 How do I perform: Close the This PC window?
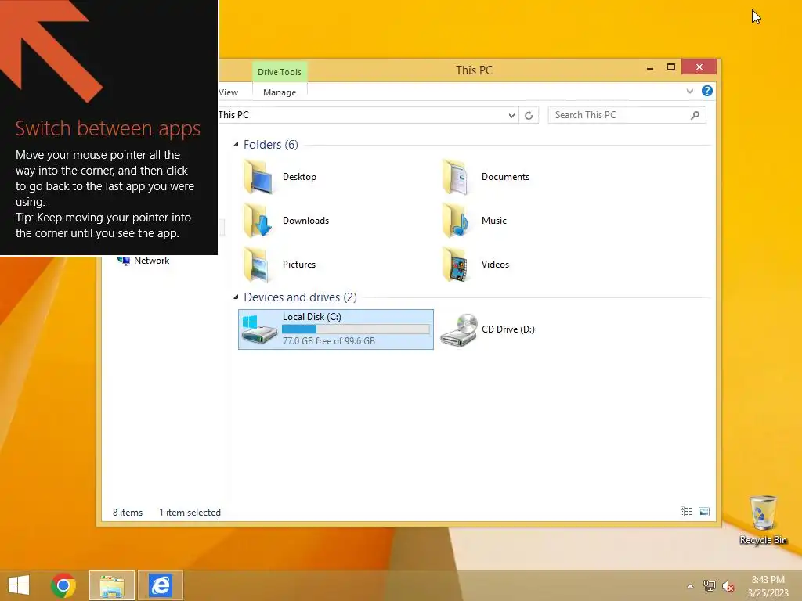pyautogui.click(x=699, y=67)
